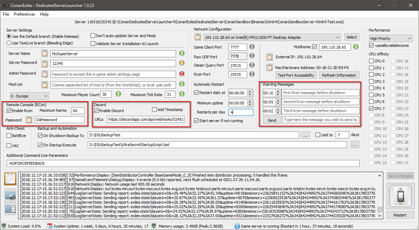Click console log vertical scrollbar
This screenshot has width=419, height=230.
380,196
